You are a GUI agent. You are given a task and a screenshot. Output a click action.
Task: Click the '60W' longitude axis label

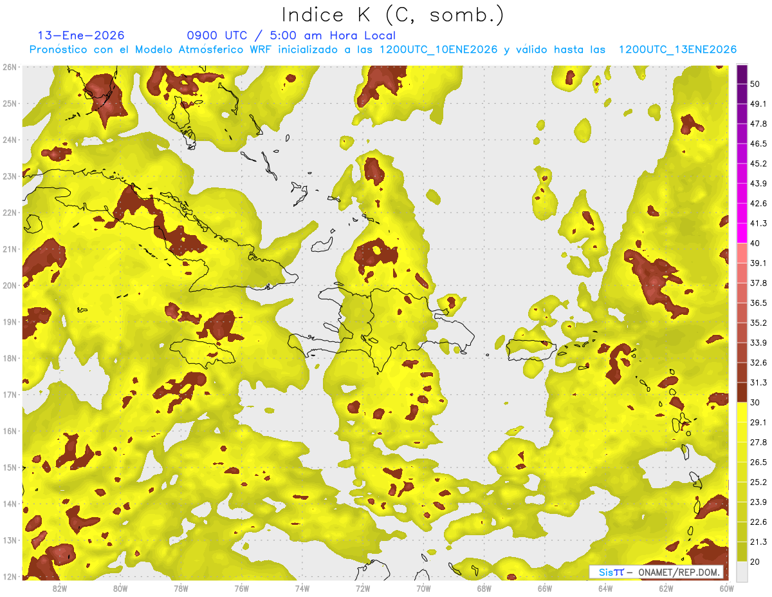726,588
